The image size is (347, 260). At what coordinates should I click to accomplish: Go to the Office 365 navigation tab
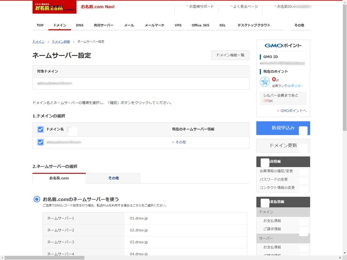coord(200,25)
